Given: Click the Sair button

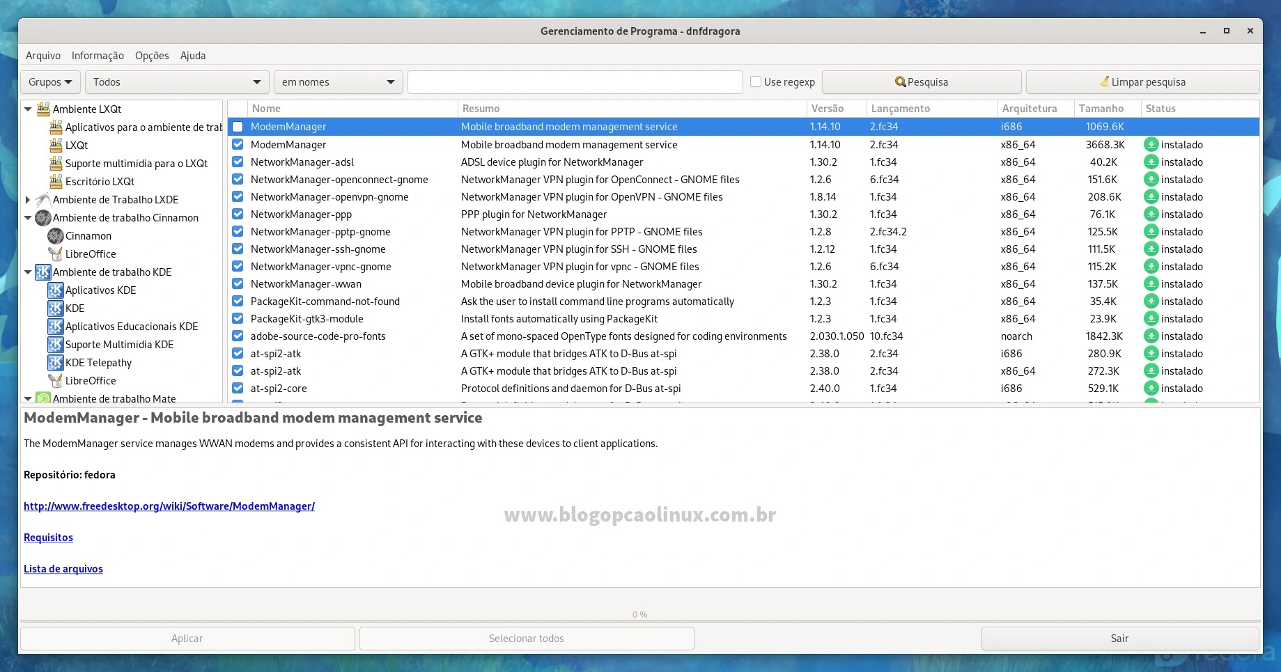Looking at the screenshot, I should coord(1120,639).
